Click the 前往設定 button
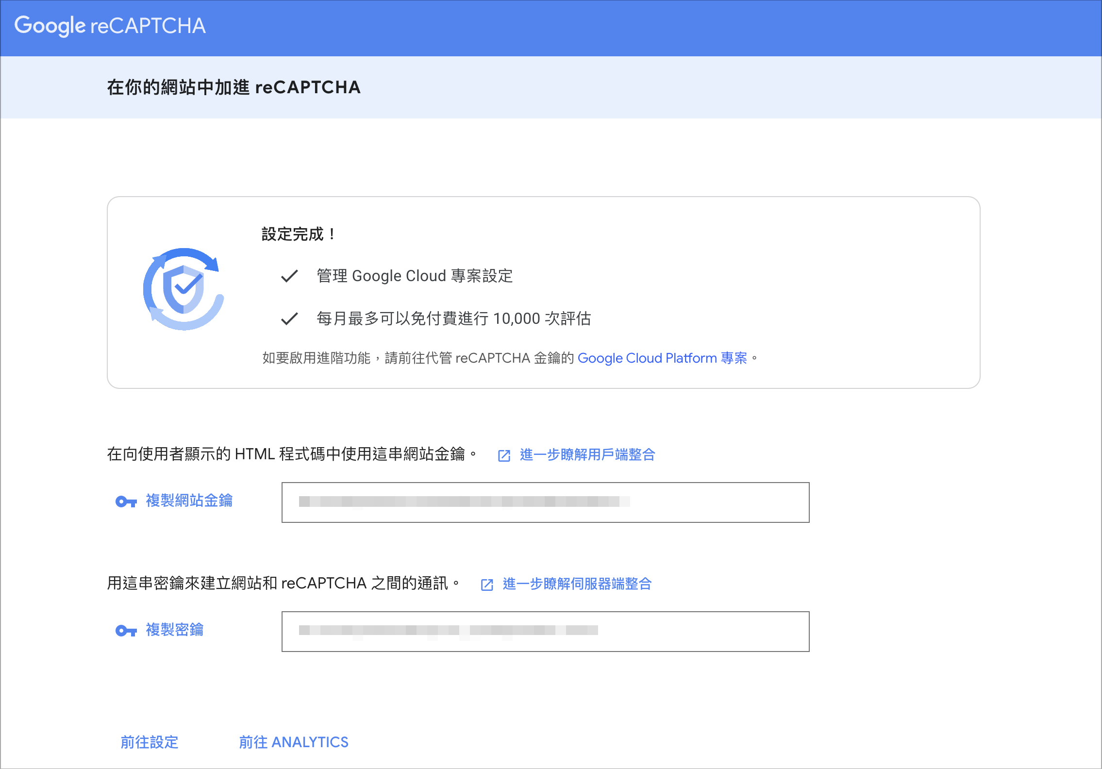This screenshot has height=769, width=1102. tap(150, 742)
